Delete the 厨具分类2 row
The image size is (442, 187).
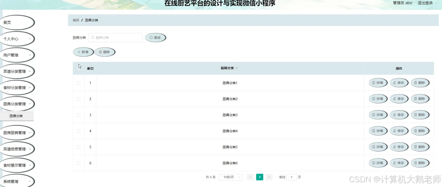pos(420,99)
